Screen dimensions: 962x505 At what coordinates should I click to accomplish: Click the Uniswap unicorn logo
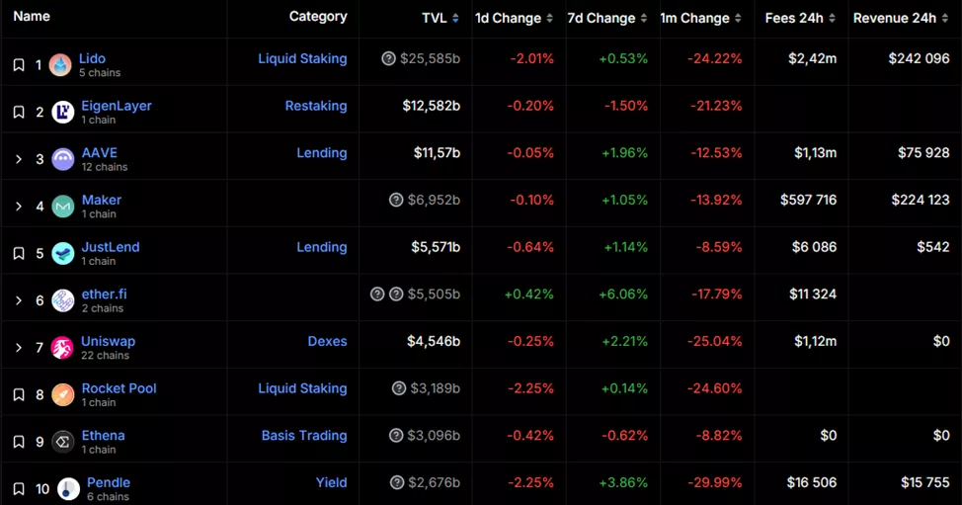pyautogui.click(x=63, y=348)
